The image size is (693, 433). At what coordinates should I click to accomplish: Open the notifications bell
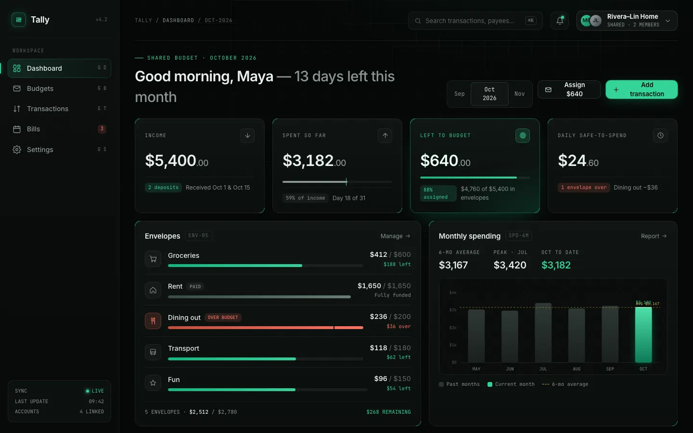[560, 21]
